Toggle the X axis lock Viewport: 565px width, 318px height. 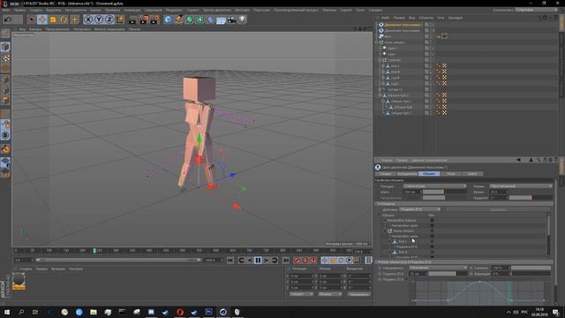[x=88, y=19]
